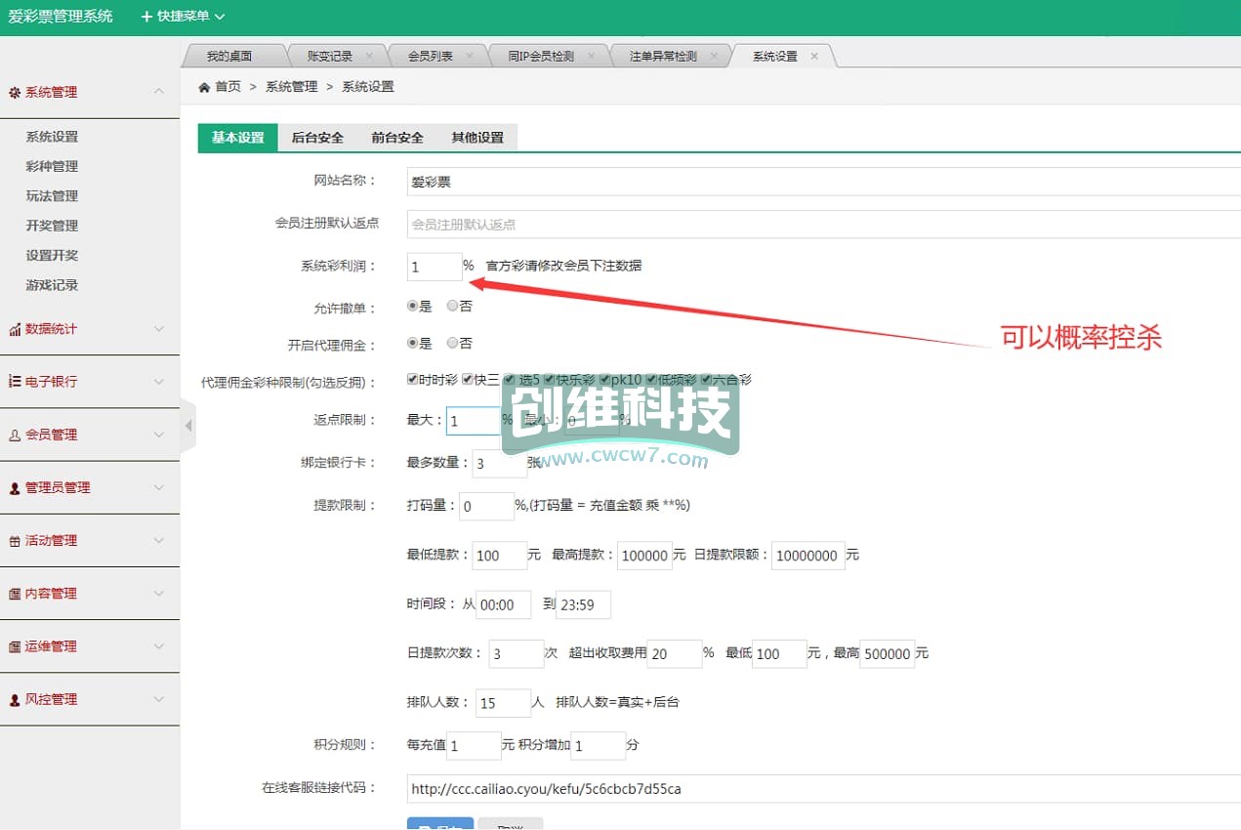Click the 管理员管理 person icon
The height and width of the screenshot is (830, 1241).
pyautogui.click(x=15, y=488)
